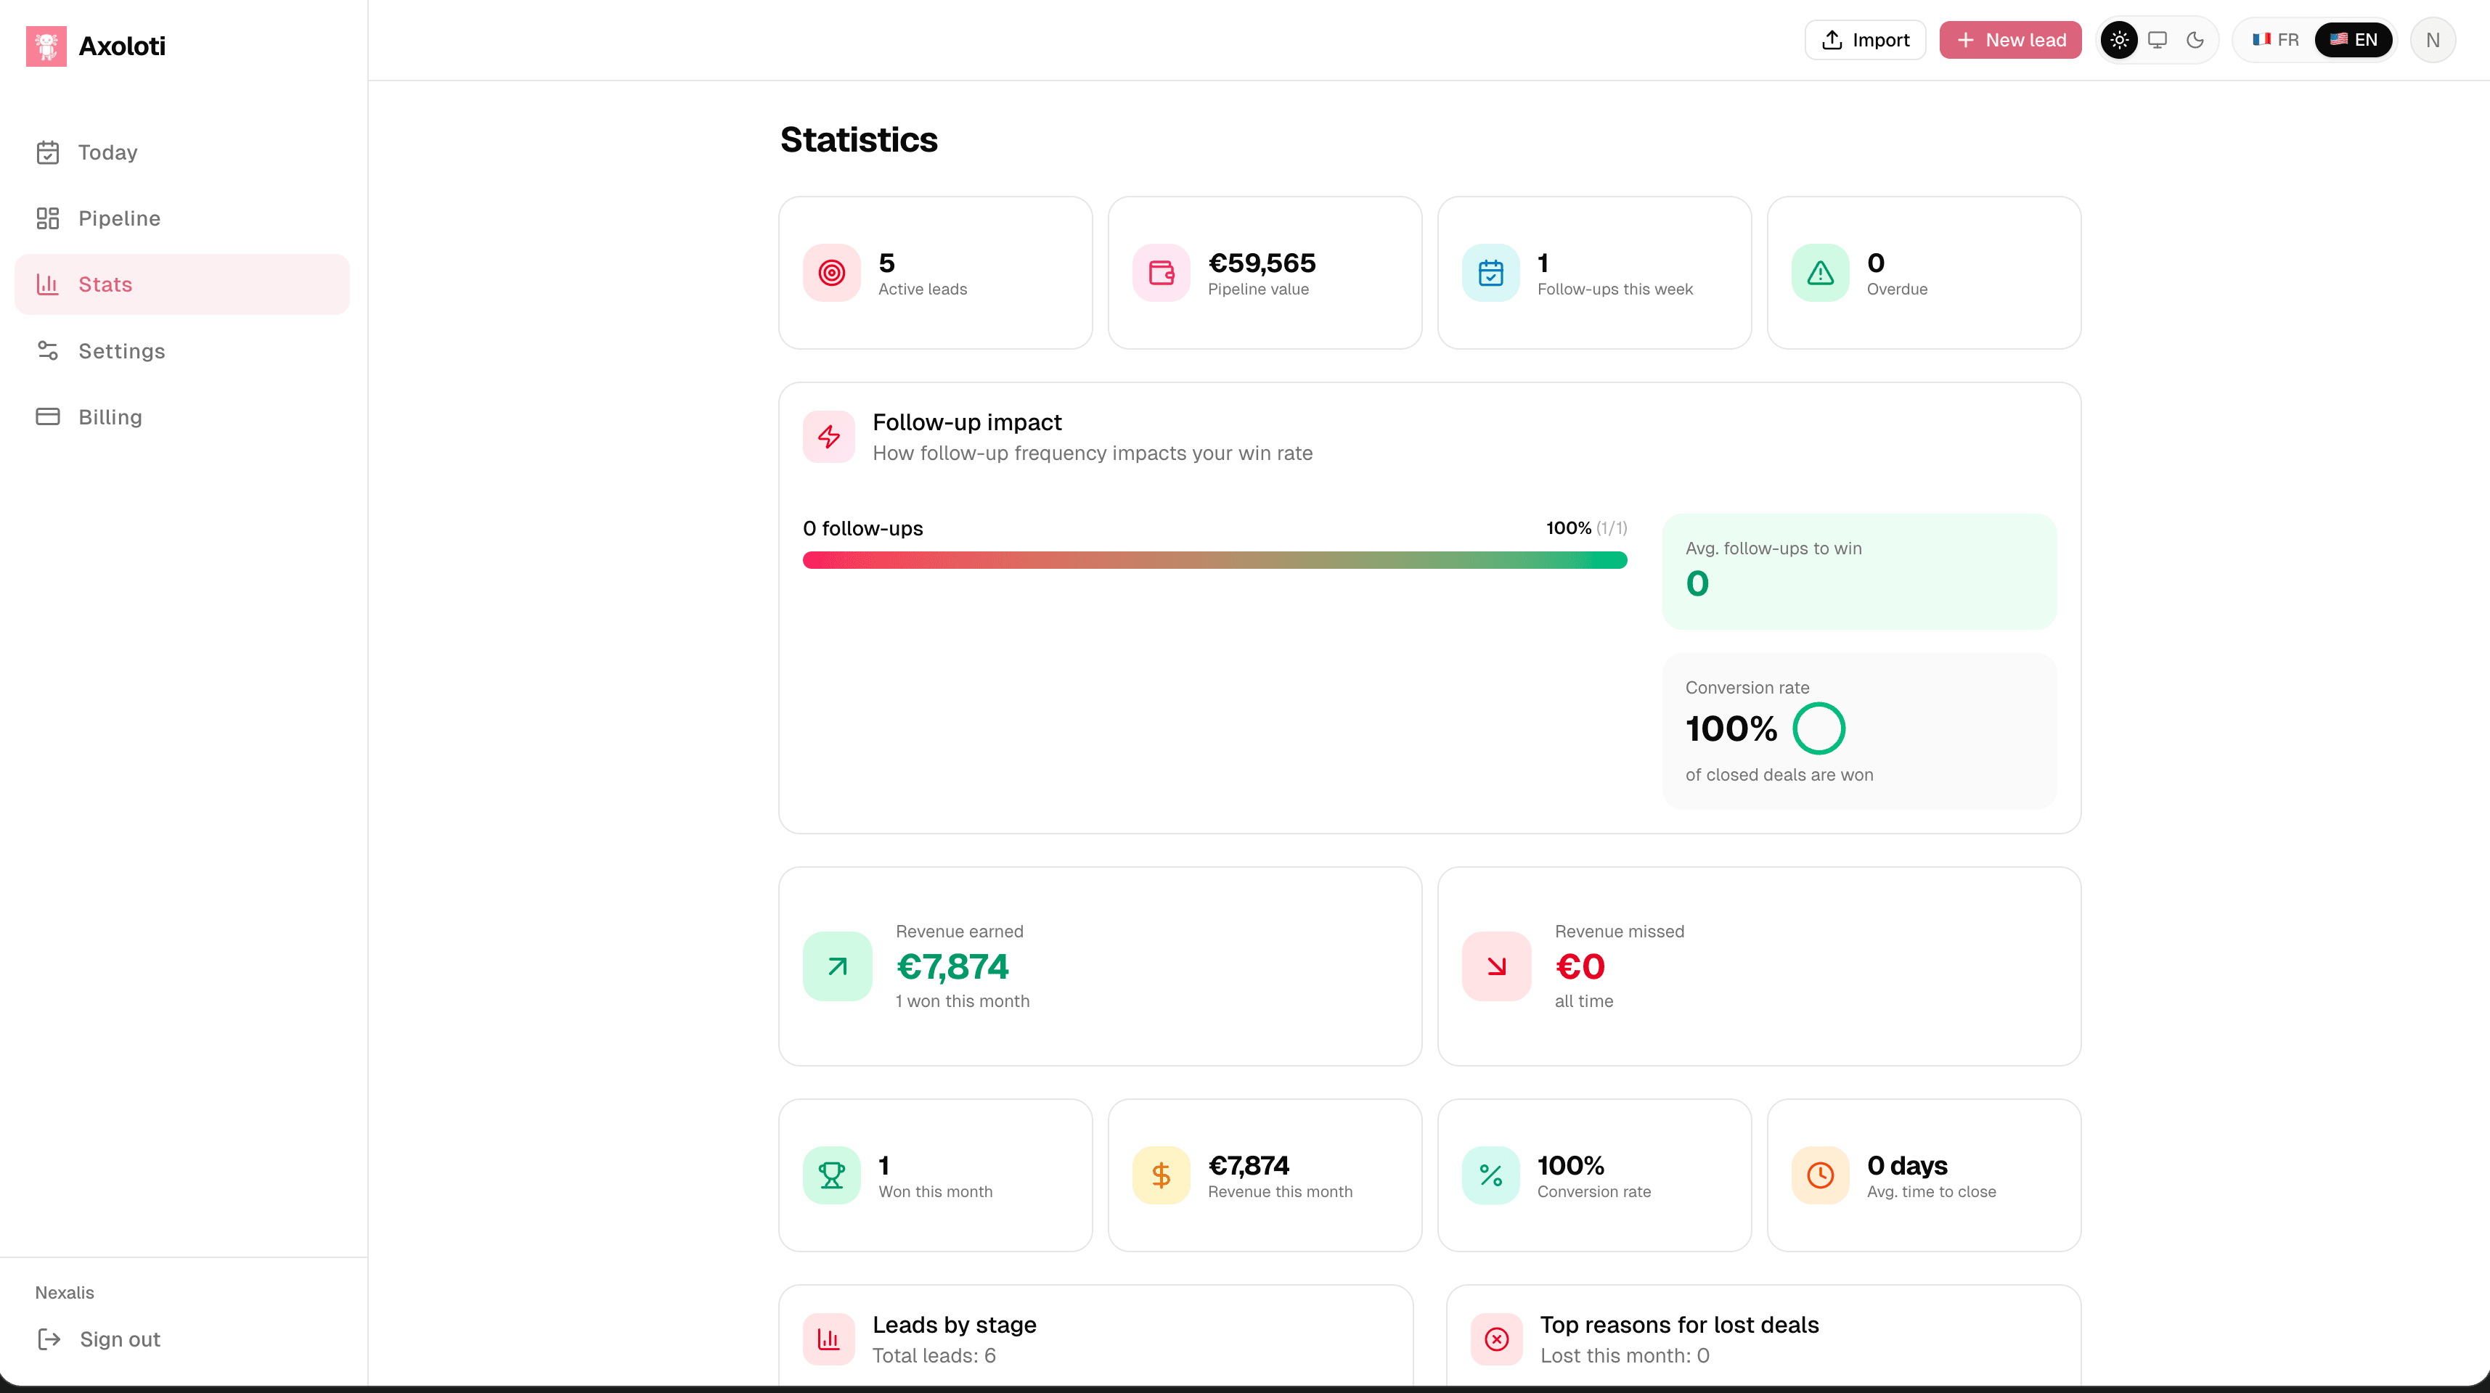
Task: Switch language to EN
Action: (2353, 40)
